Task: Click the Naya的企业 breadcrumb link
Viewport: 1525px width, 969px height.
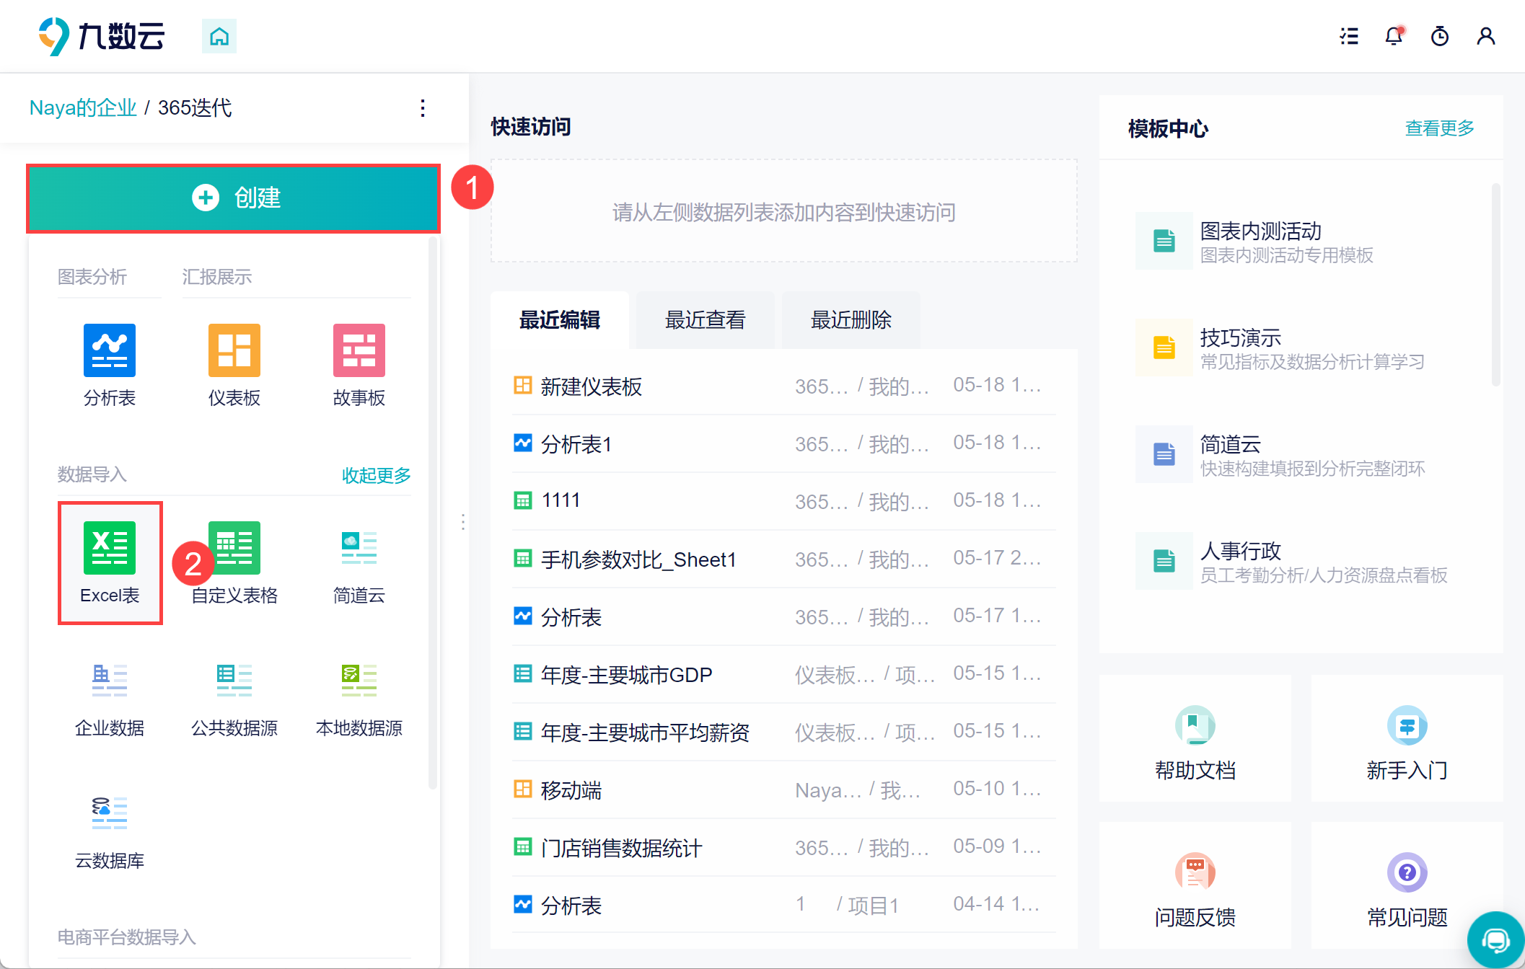Action: coord(83,108)
